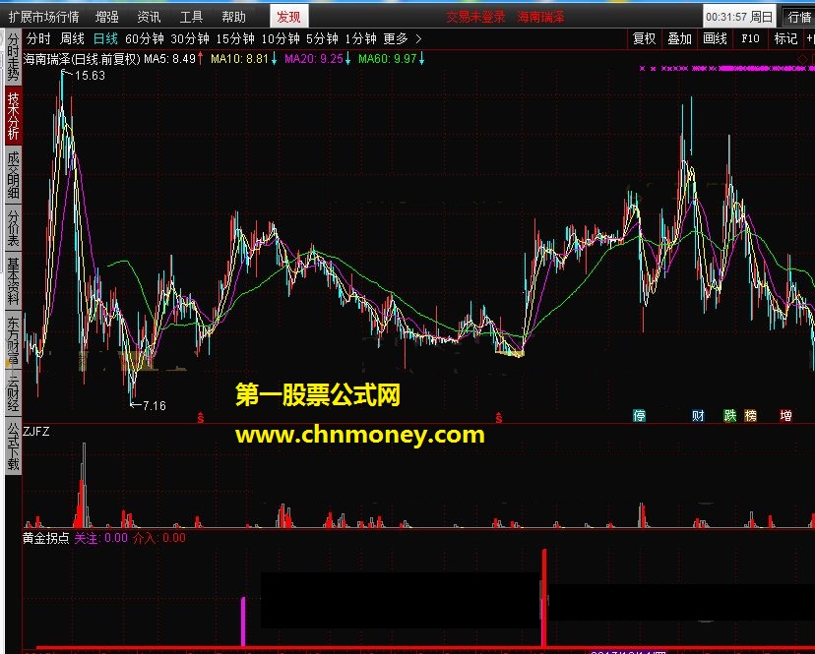The height and width of the screenshot is (654, 815).
Task: Switch to the 60分钟 period
Action: (145, 39)
